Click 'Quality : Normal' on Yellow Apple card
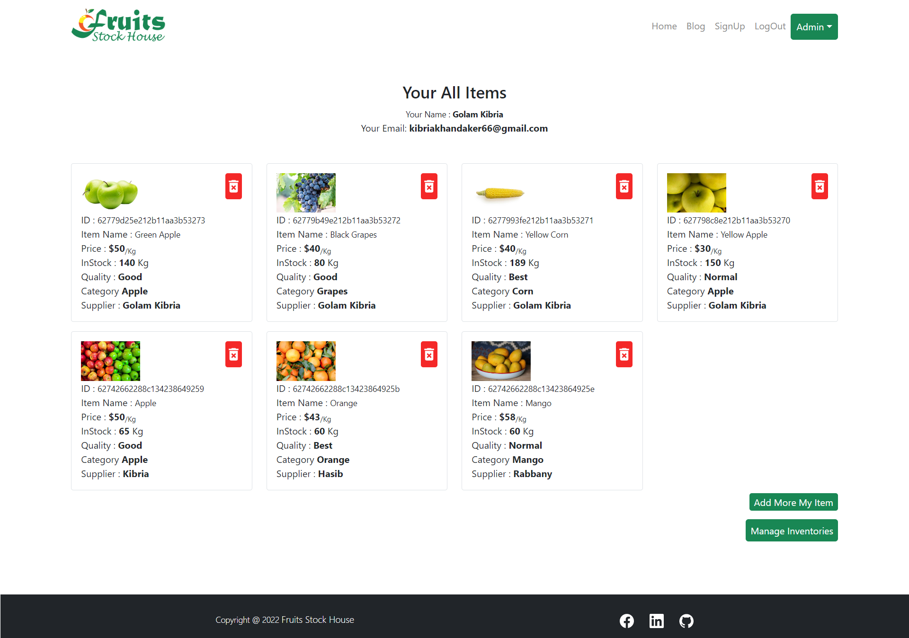909x638 pixels. 702,277
